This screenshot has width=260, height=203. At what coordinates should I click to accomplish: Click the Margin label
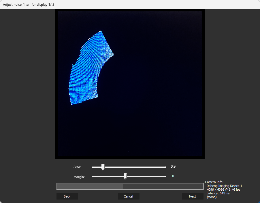pos(79,177)
